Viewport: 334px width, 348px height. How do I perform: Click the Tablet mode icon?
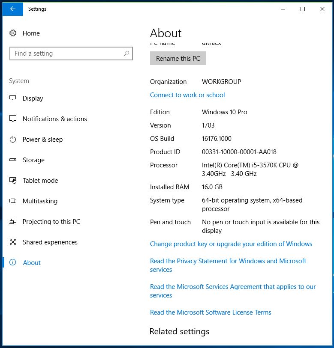point(13,180)
